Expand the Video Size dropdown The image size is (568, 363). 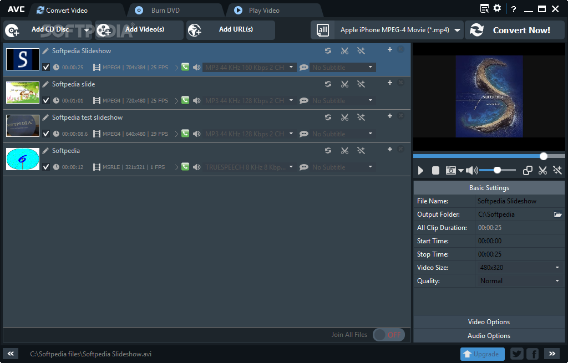557,268
